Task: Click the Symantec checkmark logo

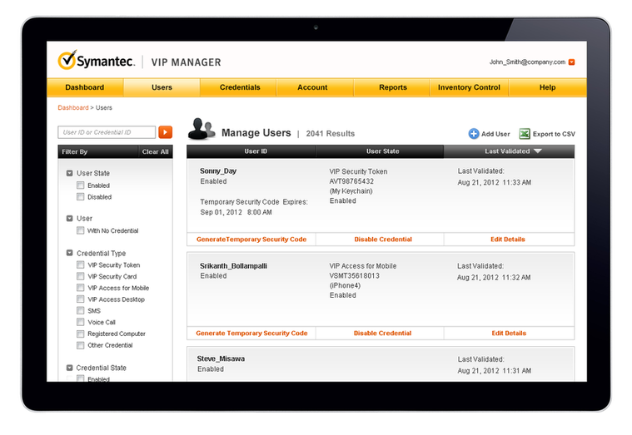Action: point(67,60)
